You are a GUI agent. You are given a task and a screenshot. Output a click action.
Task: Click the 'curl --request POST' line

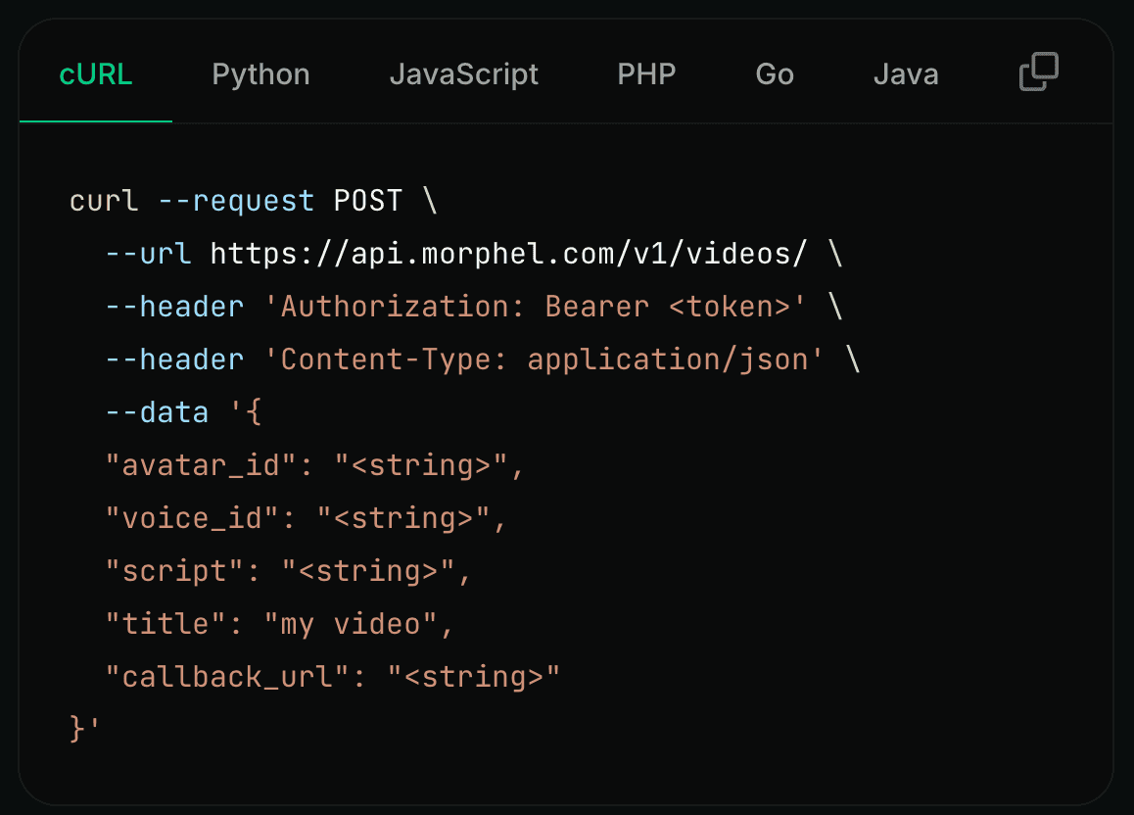click(x=254, y=201)
